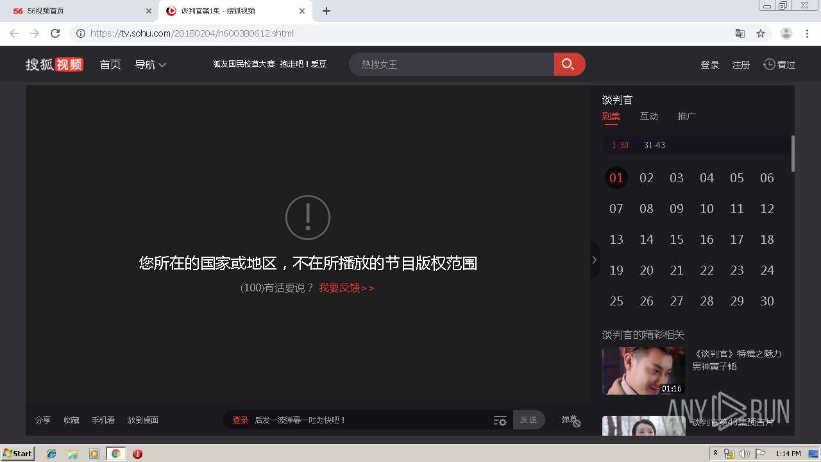Screen dimensions: 821x462
Task: Open 谈判官第43集预告片 title link
Action: [x=733, y=422]
